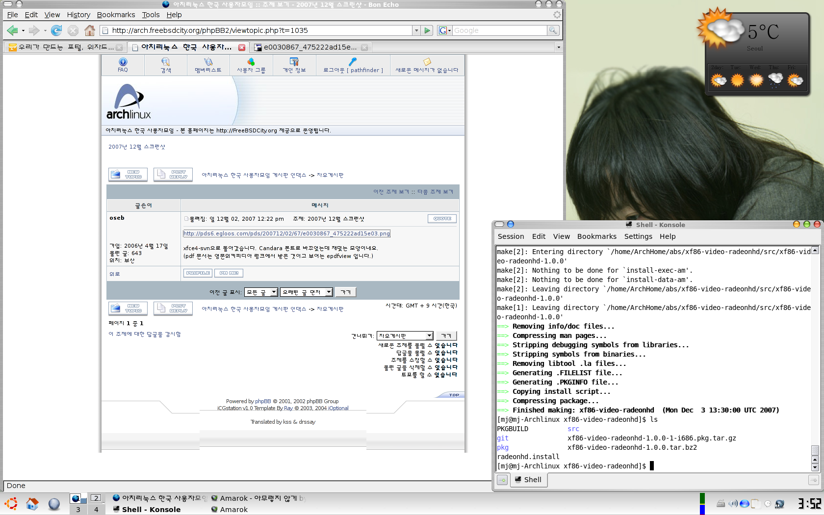Viewport: 824px width, 515px height.
Task: Open the Konsole Settings menu
Action: coord(638,236)
